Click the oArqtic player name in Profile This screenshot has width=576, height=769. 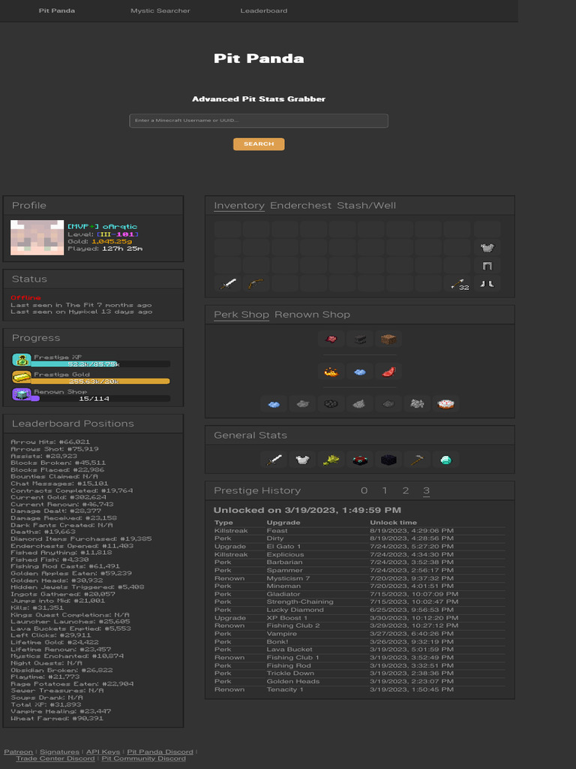120,227
